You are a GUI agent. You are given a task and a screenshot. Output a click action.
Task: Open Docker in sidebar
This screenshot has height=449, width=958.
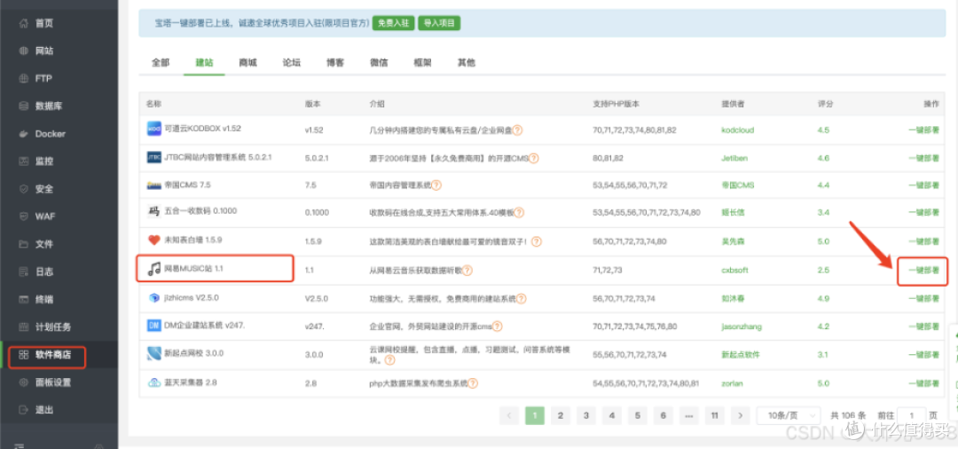point(50,134)
